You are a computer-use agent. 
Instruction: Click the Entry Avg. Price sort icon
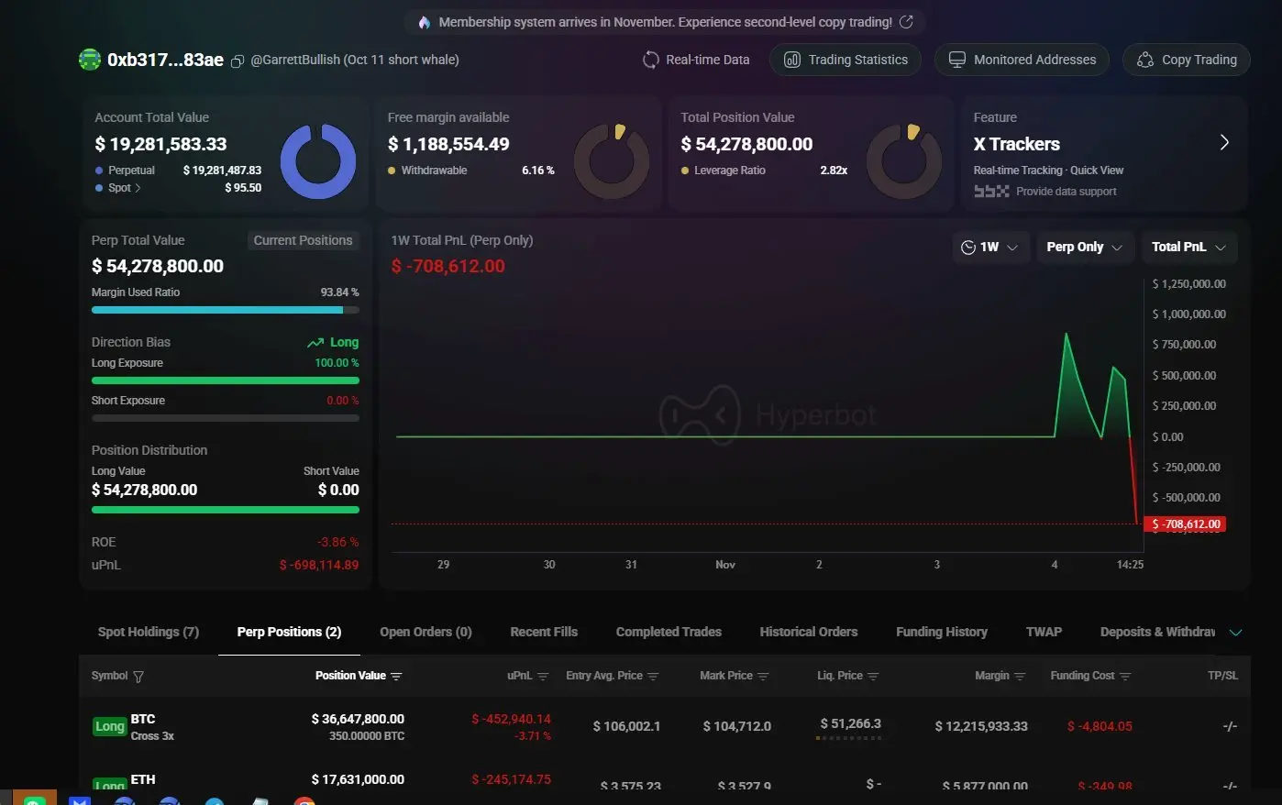(653, 677)
